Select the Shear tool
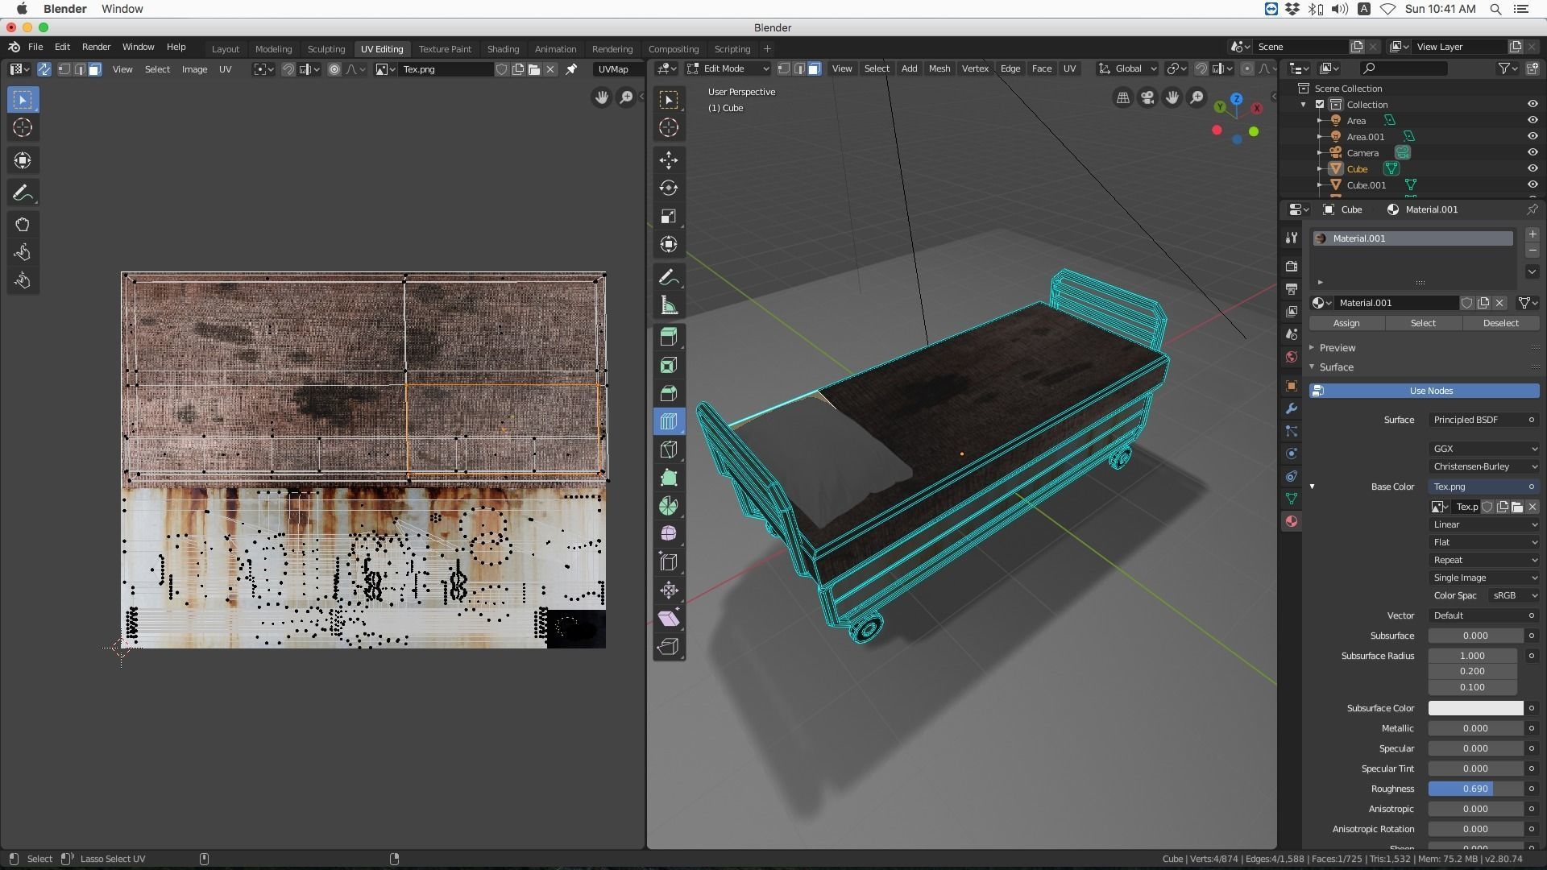Screen dimensions: 1547x870 (x=669, y=619)
